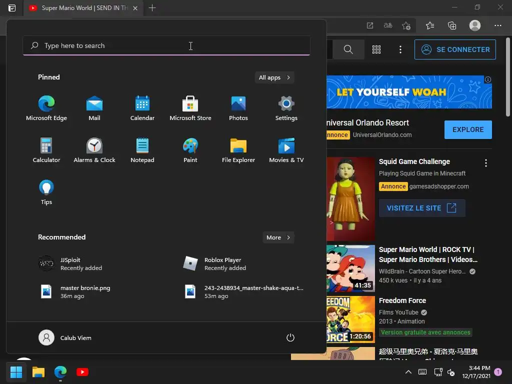Open Edge profile avatar
Image resolution: width=512 pixels, height=384 pixels.
pos(475,25)
